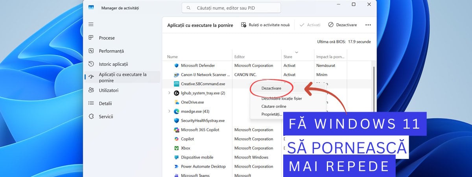Viewport: 472px width, 177px height.
Task: Click the search field Căutați nume, editor sau PID
Action: coord(231,8)
